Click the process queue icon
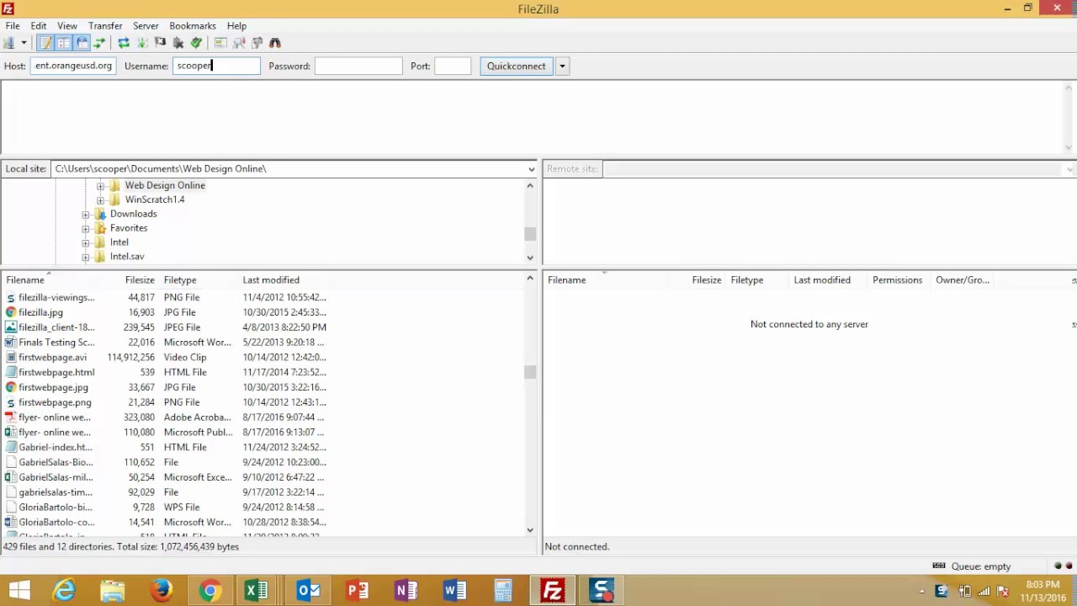Image resolution: width=1077 pixels, height=606 pixels. coord(142,43)
